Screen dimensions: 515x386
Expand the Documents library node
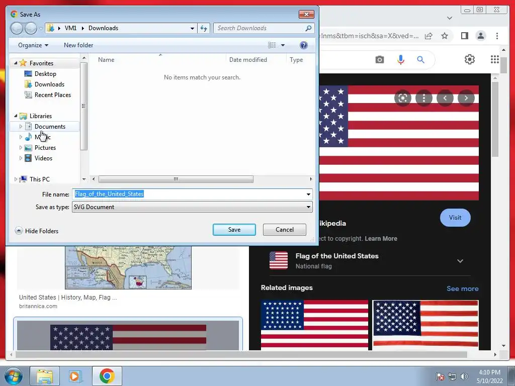coord(21,126)
